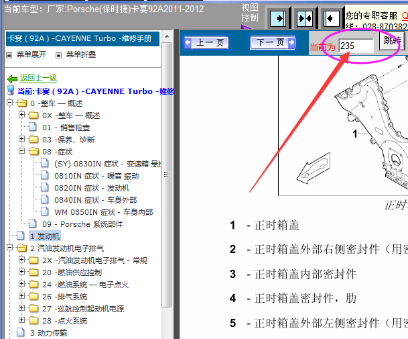Click the 卡宴 (92A) -CAYENNE Turbo -维修手册 header
The height and width of the screenshot is (339, 408).
82,39
